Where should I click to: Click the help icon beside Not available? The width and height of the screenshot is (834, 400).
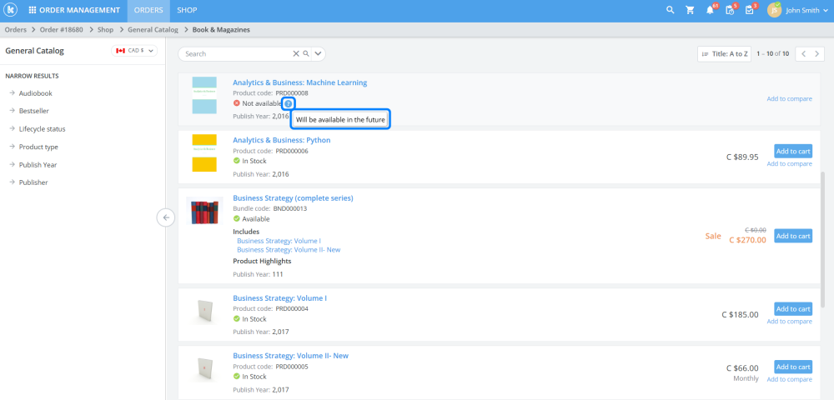tap(288, 103)
